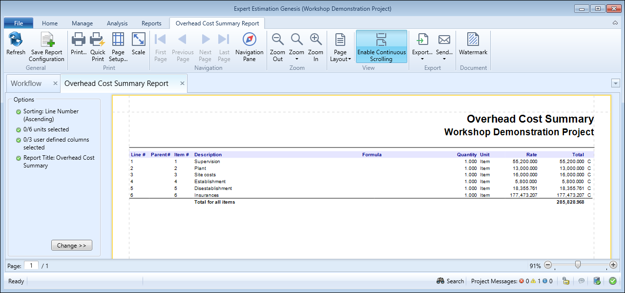Click Search in the status bar
Screen dimensions: 625x293
(x=450, y=281)
